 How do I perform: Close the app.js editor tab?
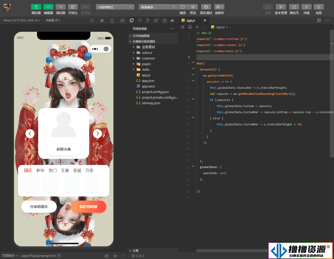(205, 20)
